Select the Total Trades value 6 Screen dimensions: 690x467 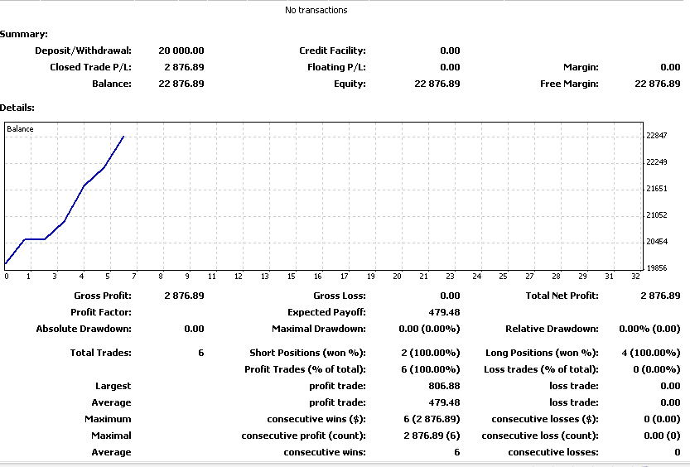201,353
